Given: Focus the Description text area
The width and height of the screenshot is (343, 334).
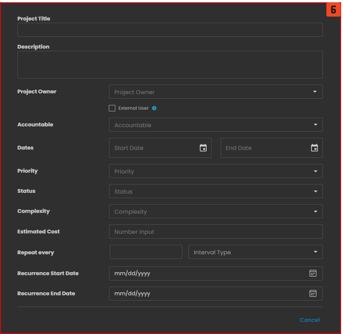Looking at the screenshot, I should pyautogui.click(x=170, y=65).
